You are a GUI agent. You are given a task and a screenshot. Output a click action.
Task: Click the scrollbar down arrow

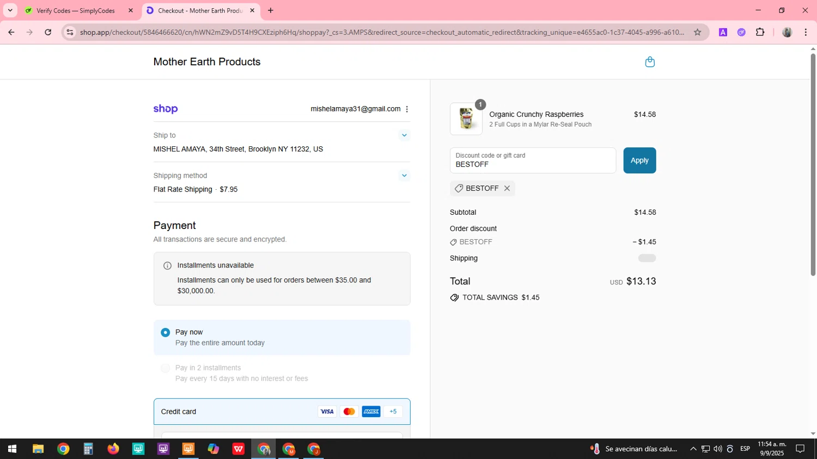click(x=813, y=433)
